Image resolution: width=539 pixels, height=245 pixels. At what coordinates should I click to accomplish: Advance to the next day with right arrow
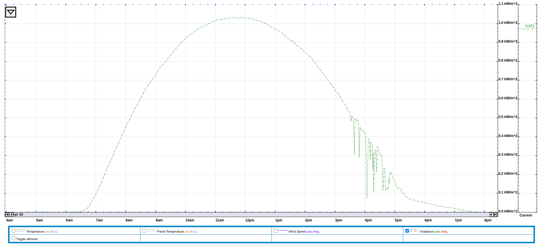tap(491, 214)
